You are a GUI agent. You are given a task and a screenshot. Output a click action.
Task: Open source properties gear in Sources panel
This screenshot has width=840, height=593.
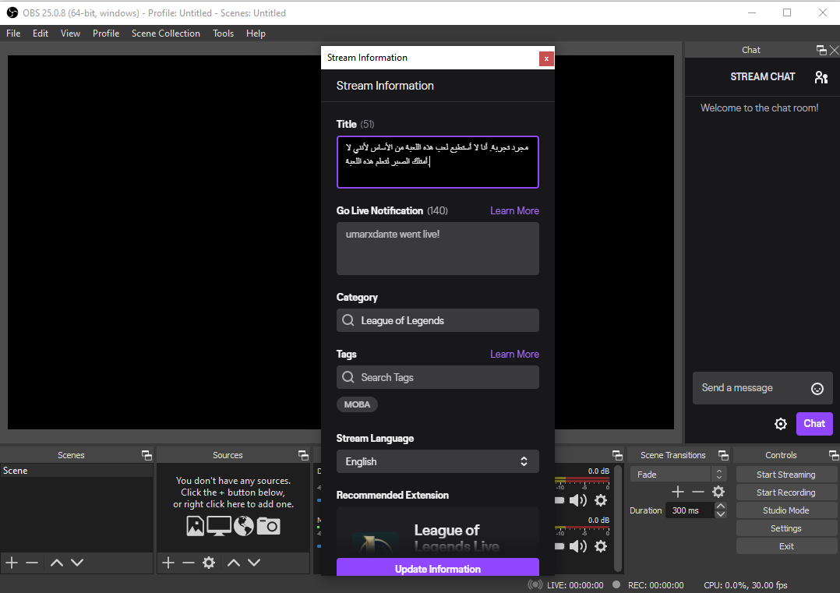[209, 563]
